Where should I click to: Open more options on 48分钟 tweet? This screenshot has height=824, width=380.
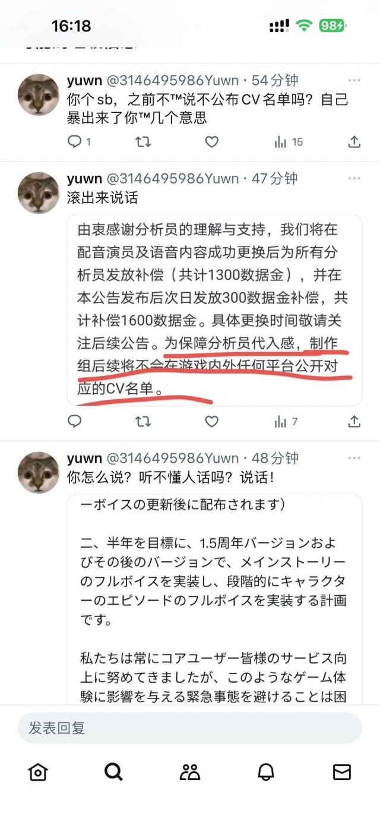[354, 458]
